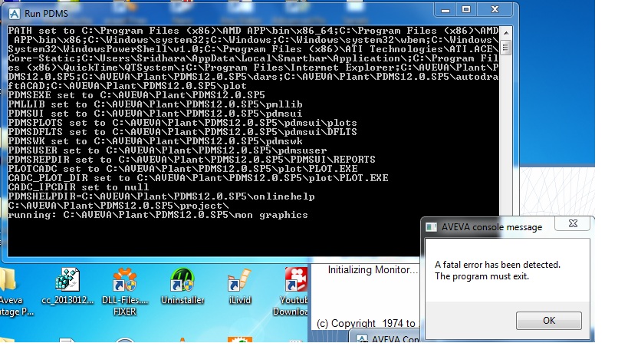Close the Run PDMS console window
The image size is (628, 353).
pyautogui.click(x=495, y=10)
